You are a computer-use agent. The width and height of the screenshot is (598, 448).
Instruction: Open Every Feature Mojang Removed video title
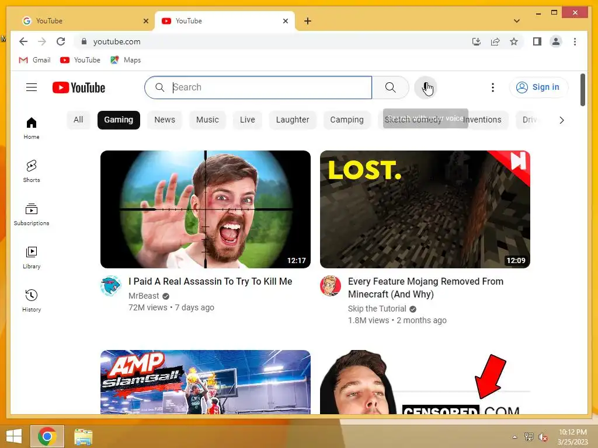(x=426, y=288)
